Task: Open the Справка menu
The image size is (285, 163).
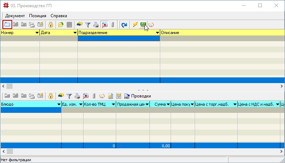Action: [59, 16]
